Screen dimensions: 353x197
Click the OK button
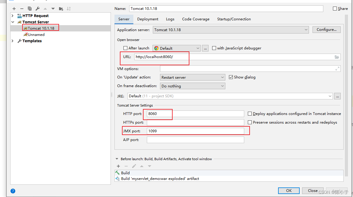289,190
